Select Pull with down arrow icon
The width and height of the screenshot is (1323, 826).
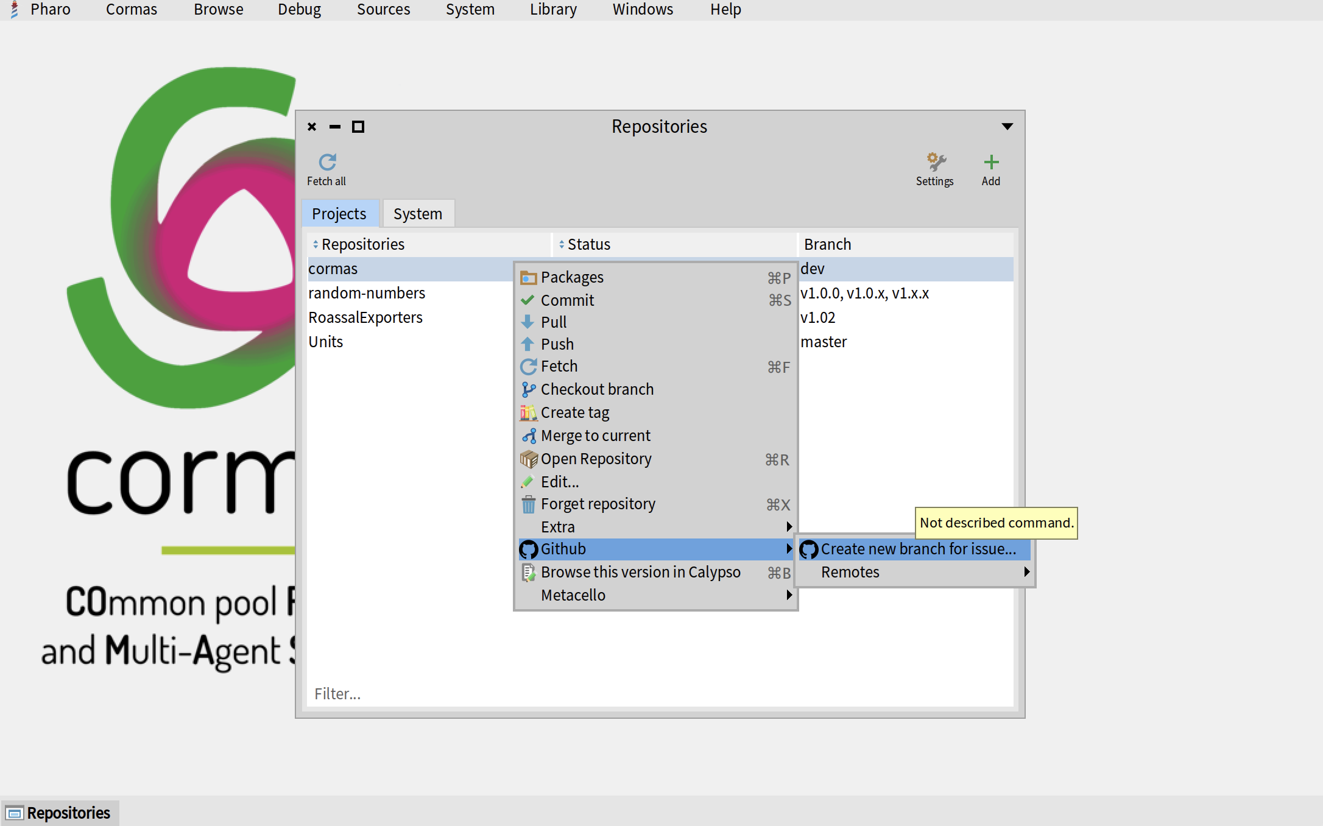[553, 322]
